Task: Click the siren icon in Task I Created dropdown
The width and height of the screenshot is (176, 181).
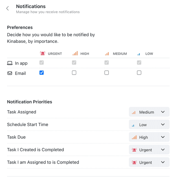Action: (134, 150)
